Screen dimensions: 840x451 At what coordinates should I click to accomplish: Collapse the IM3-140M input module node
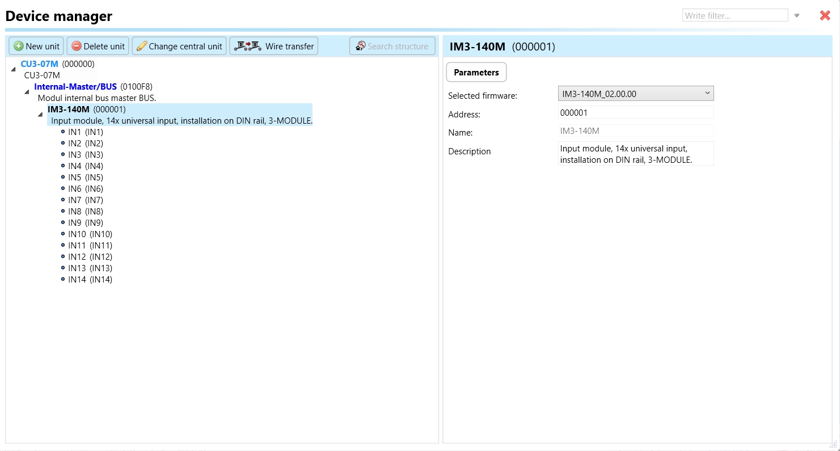click(x=40, y=115)
